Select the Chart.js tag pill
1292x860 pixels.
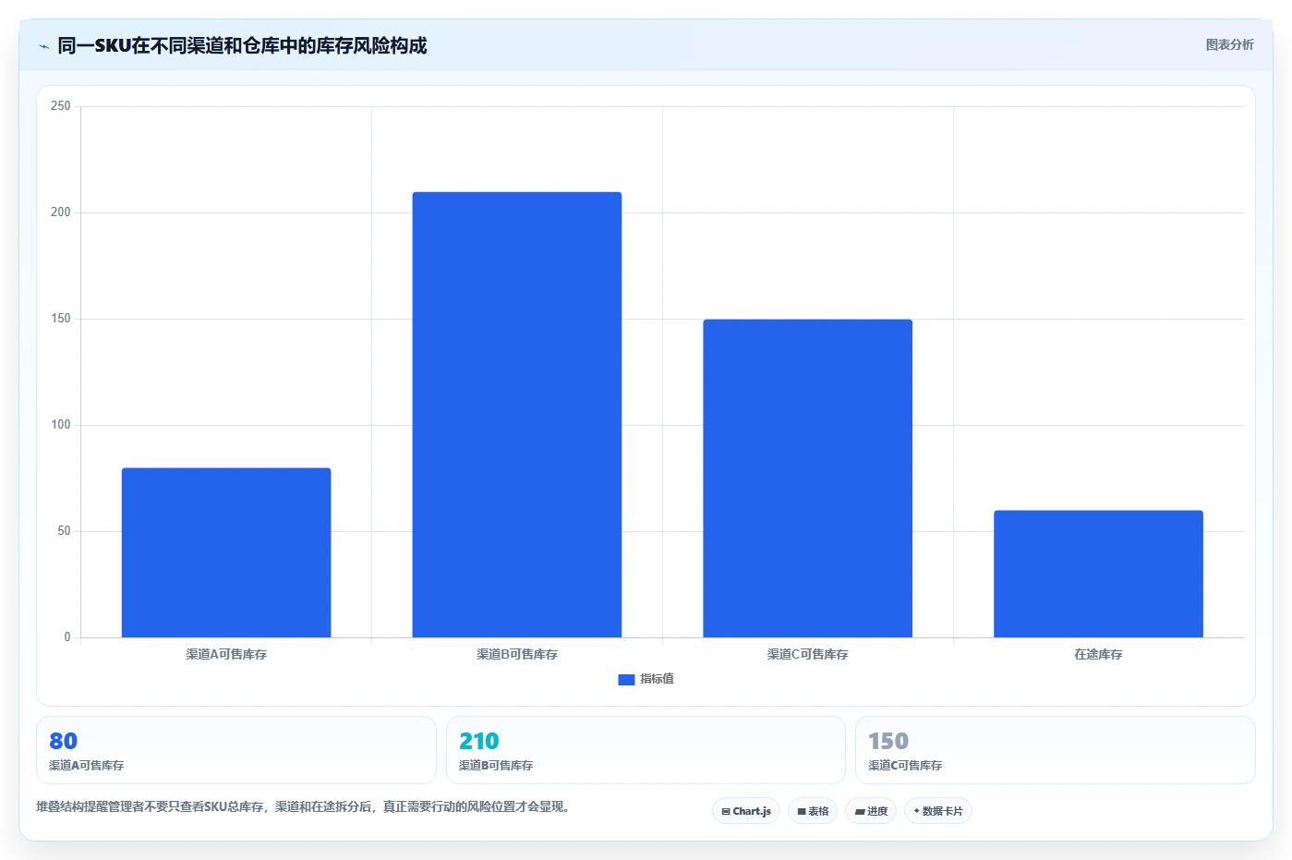point(746,811)
